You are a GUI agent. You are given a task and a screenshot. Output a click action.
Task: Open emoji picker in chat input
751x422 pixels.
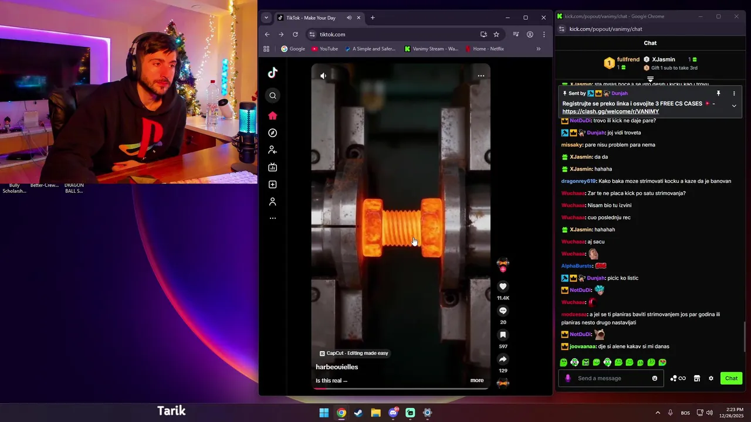coord(655,378)
